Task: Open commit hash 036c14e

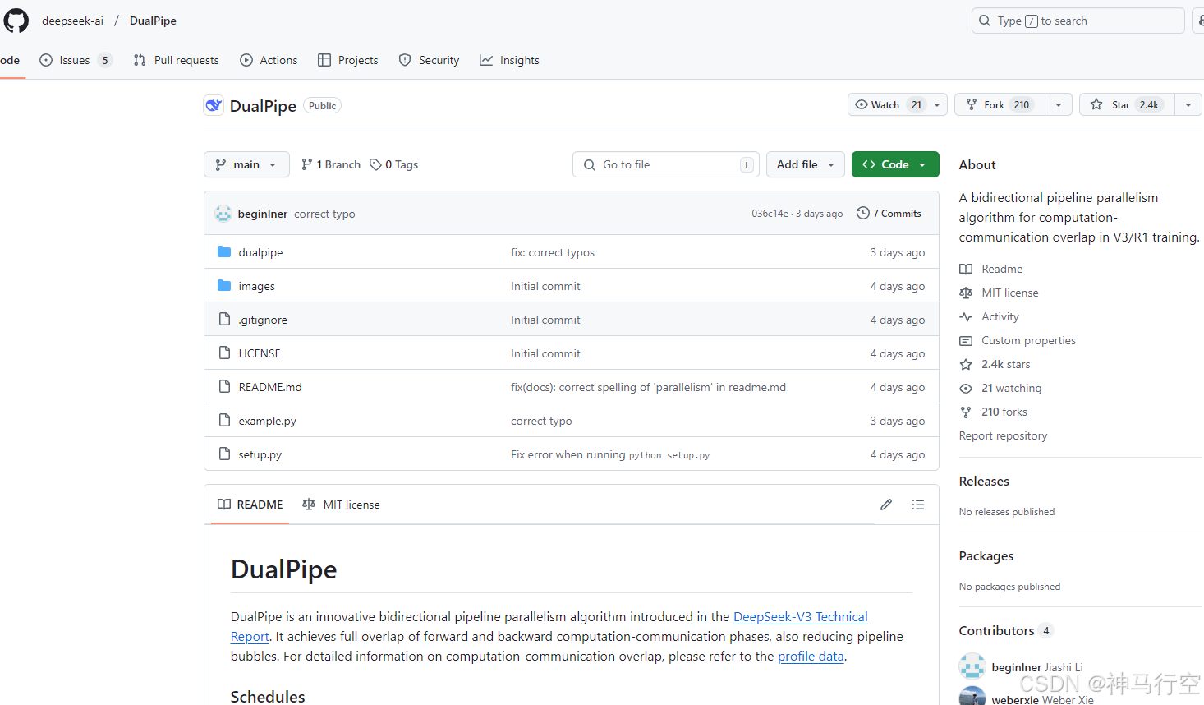Action: coord(770,214)
